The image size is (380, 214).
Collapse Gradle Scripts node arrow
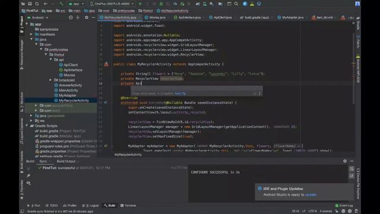click(27, 125)
